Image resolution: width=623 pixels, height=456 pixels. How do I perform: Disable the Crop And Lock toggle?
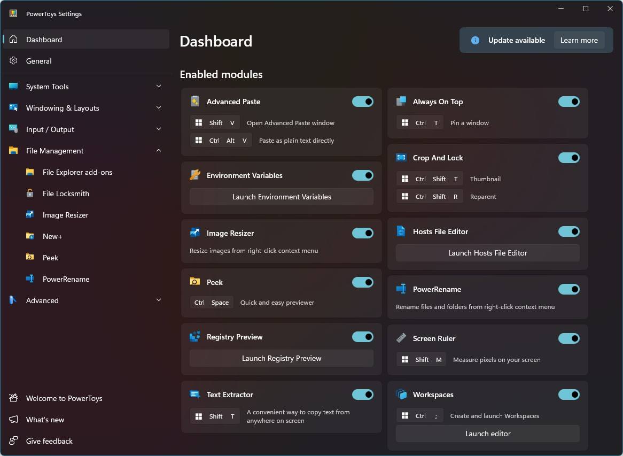[x=569, y=157]
